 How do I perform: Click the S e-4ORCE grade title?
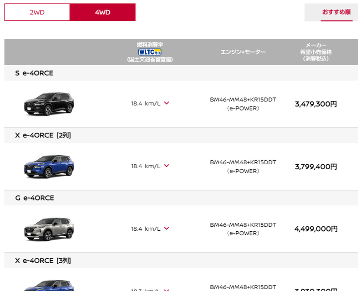pyautogui.click(x=34, y=73)
